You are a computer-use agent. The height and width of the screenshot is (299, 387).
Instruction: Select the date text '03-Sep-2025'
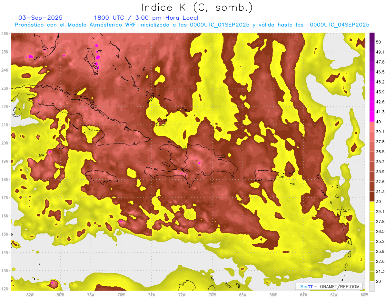click(41, 18)
